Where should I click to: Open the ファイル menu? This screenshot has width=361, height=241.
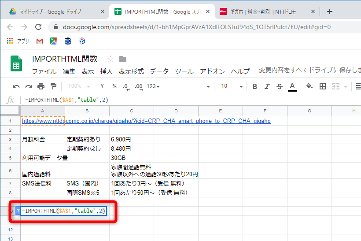44,71
